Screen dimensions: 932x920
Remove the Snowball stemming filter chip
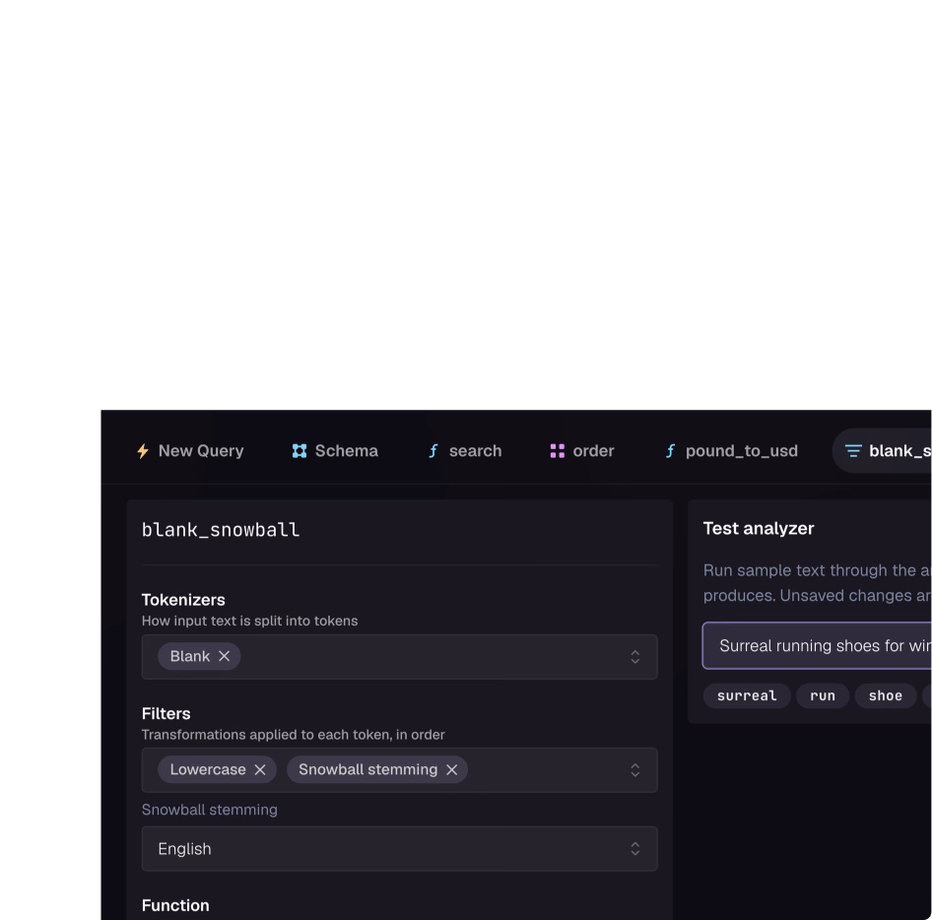coord(452,769)
